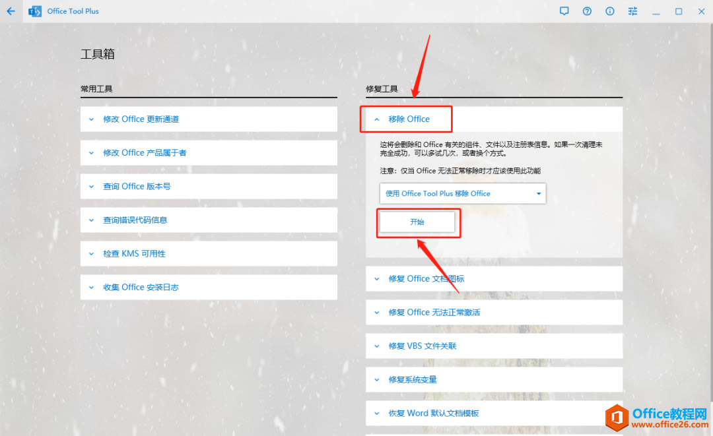
Task: Expand 恢复 Word 默认文档模板 section
Action: (494, 414)
